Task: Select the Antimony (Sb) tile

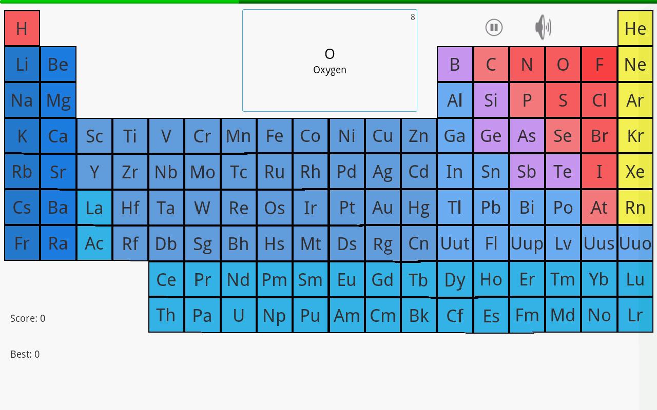Action: (527, 172)
